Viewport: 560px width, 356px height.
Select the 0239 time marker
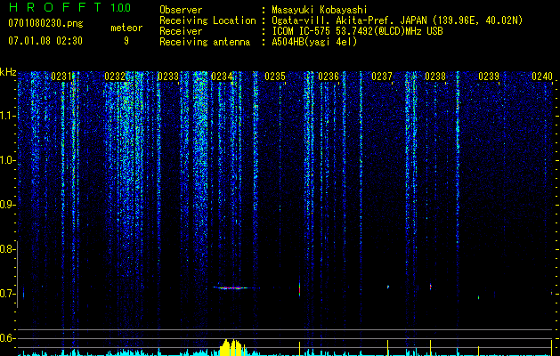coord(489,76)
